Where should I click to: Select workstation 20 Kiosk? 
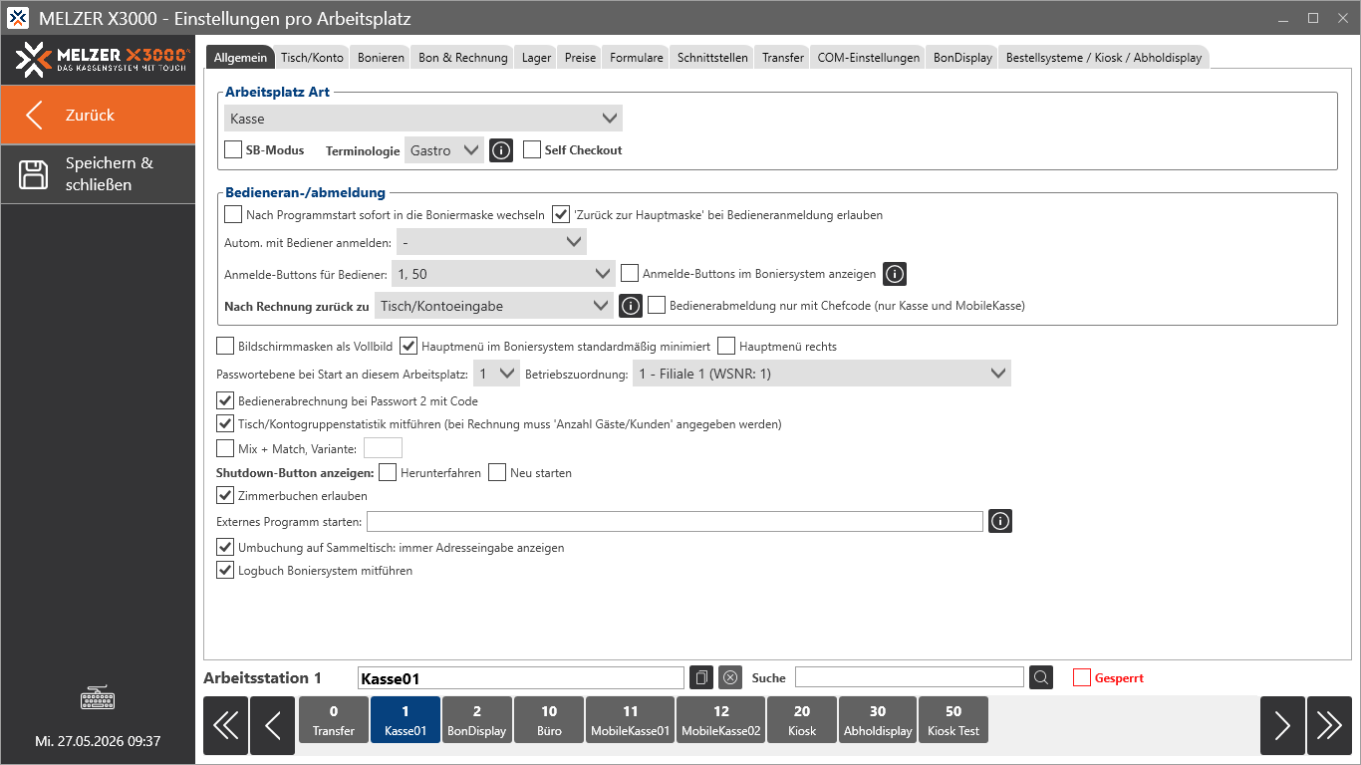coord(802,720)
